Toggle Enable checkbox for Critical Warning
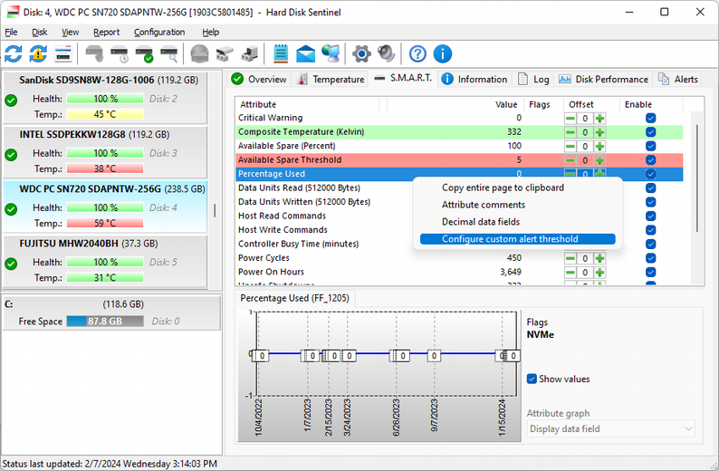The image size is (719, 471). (650, 118)
